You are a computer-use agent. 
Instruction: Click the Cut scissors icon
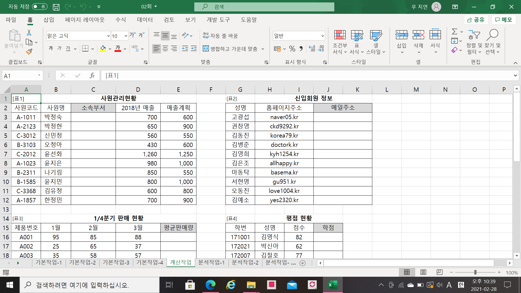tap(29, 33)
